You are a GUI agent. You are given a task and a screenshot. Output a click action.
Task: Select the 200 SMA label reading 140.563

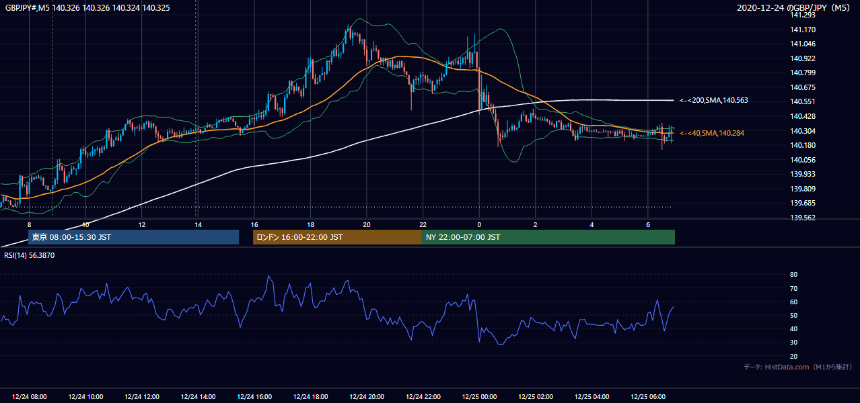(713, 100)
